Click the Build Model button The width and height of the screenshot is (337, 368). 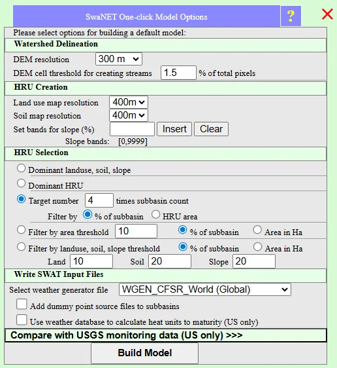144,353
